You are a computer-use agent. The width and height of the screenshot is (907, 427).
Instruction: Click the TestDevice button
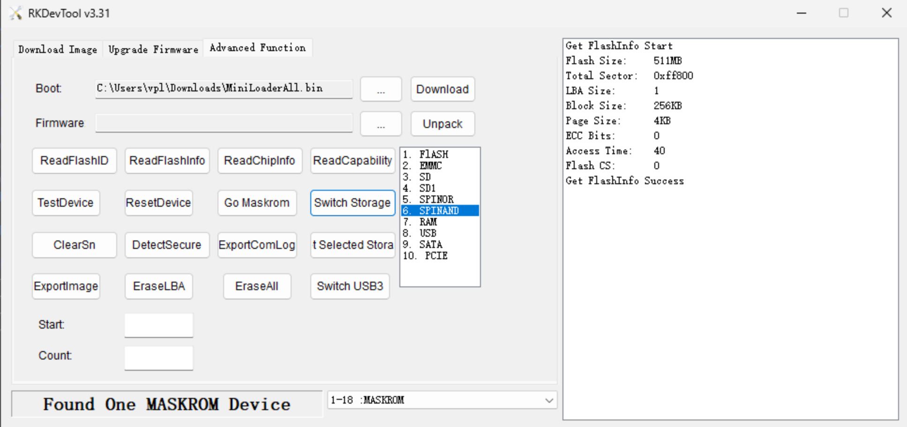pyautogui.click(x=66, y=203)
